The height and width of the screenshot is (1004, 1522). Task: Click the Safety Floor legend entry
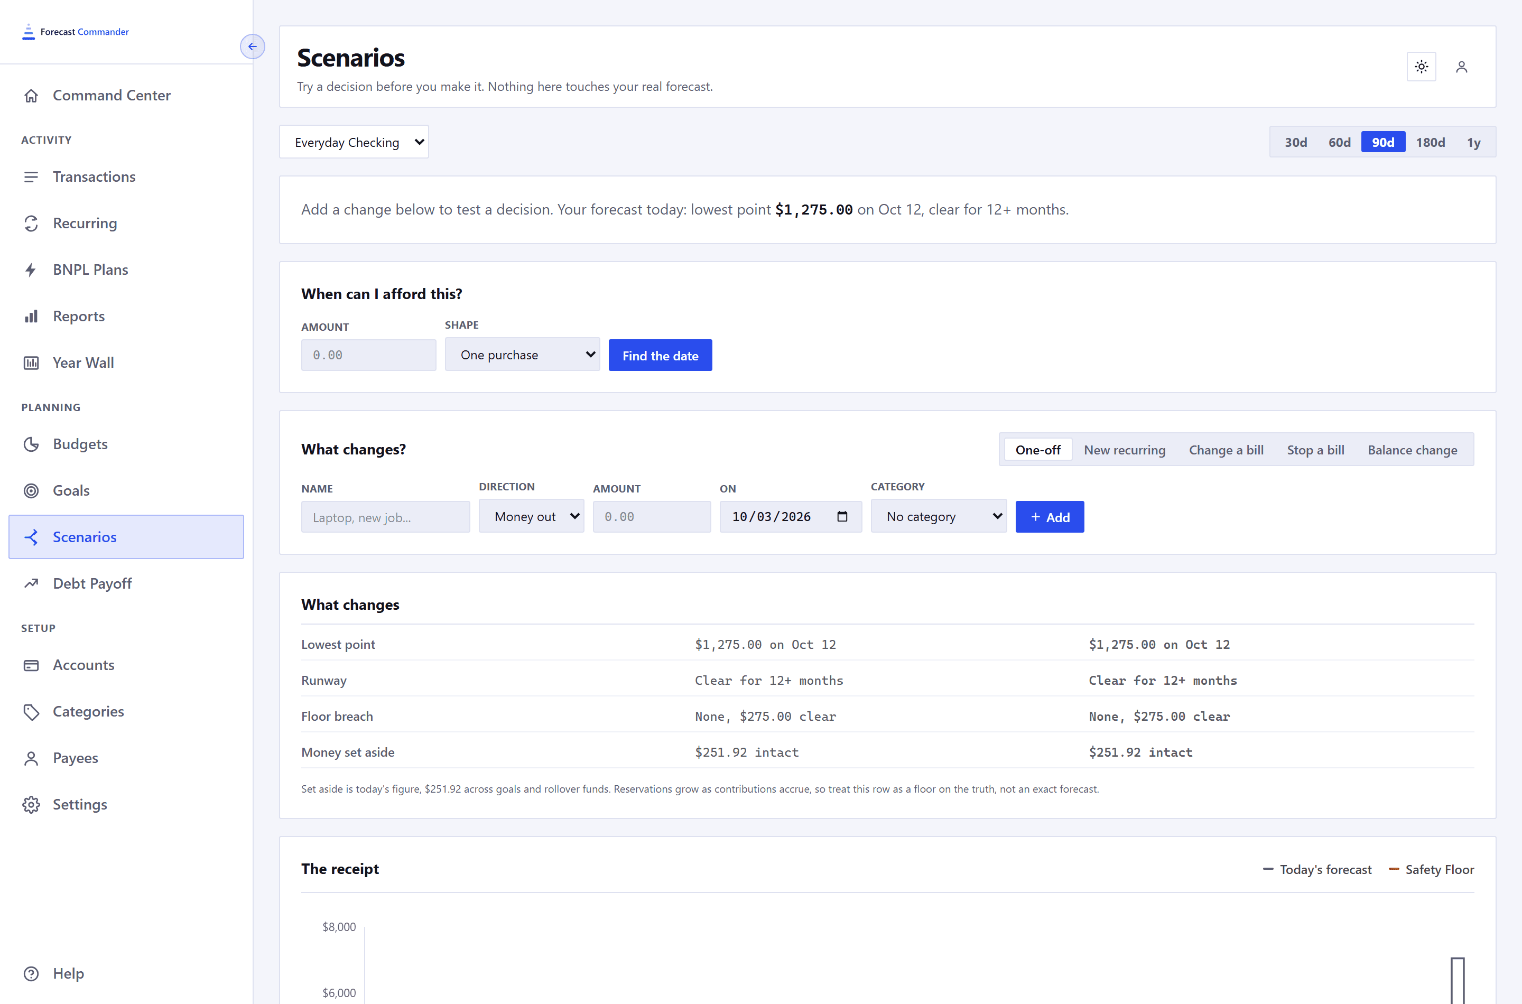click(1431, 870)
